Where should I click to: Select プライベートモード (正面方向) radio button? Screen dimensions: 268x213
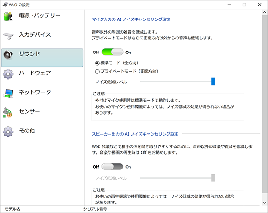(97, 71)
